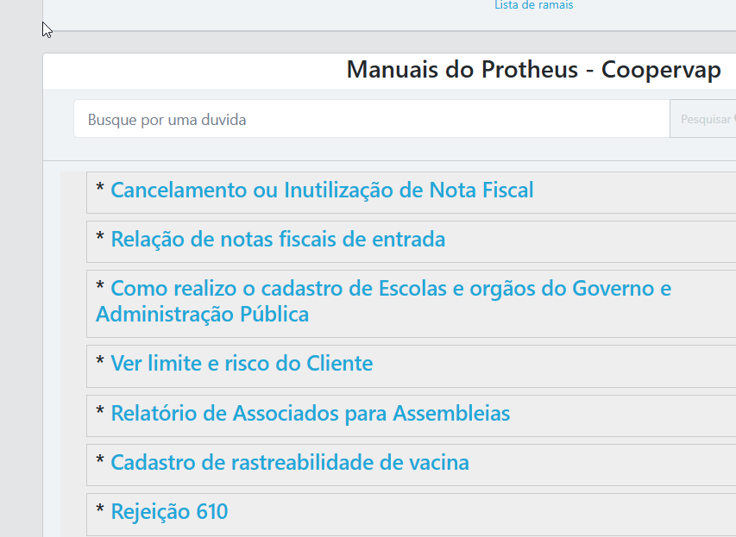Open the "Lista de ramais" link
736x537 pixels.
pos(532,6)
